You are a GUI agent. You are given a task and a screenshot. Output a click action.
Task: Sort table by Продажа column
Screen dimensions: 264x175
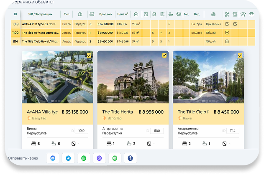click(105, 14)
